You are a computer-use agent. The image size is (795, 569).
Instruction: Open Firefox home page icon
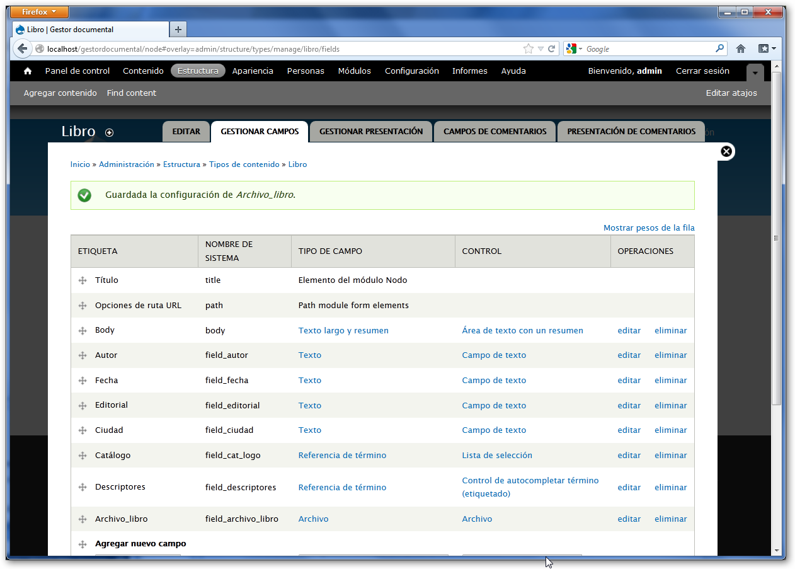pyautogui.click(x=741, y=49)
